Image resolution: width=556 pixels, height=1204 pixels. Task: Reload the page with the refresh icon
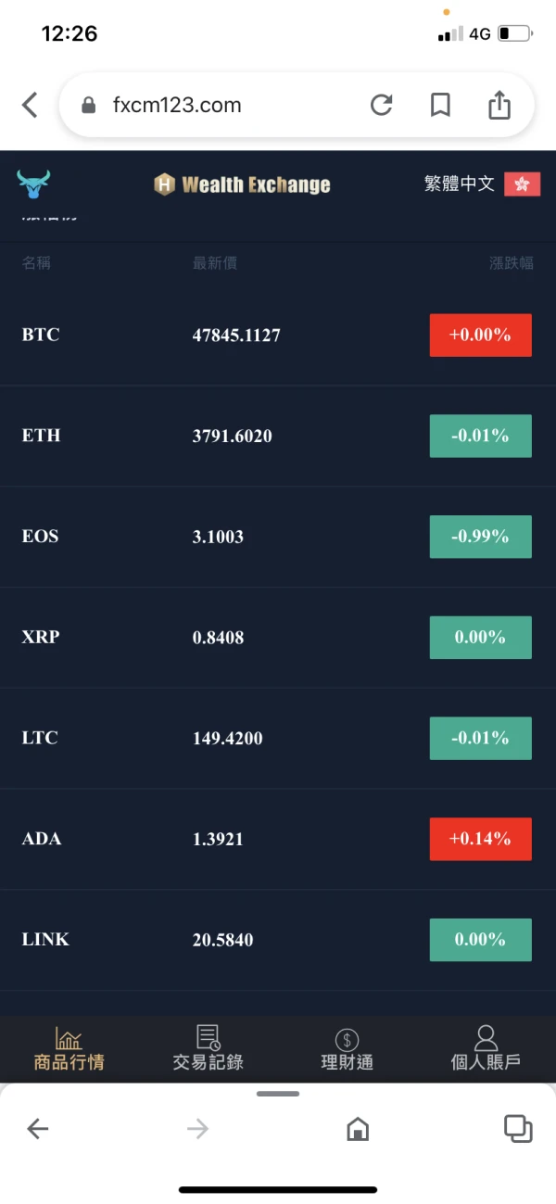tap(381, 105)
